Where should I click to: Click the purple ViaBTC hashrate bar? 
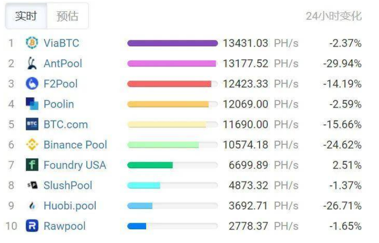point(172,43)
